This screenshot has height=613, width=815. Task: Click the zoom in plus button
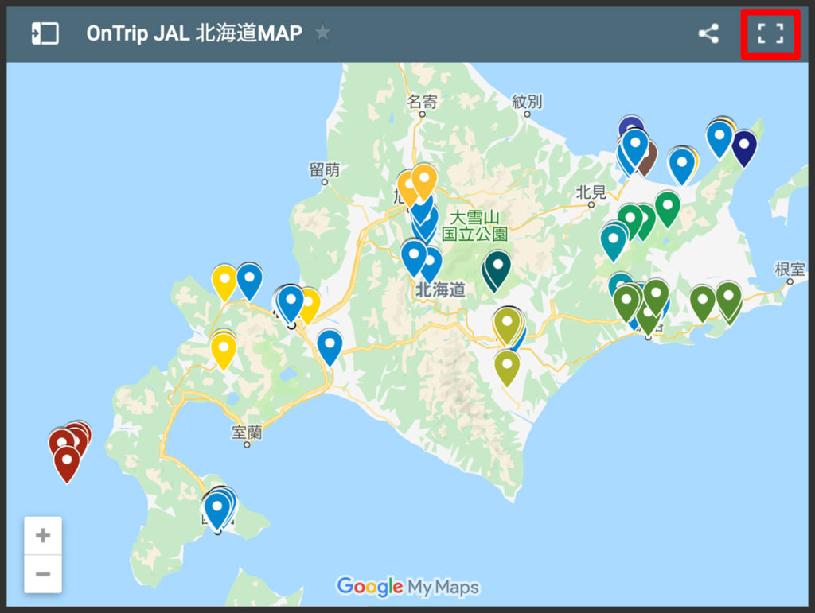click(x=43, y=535)
